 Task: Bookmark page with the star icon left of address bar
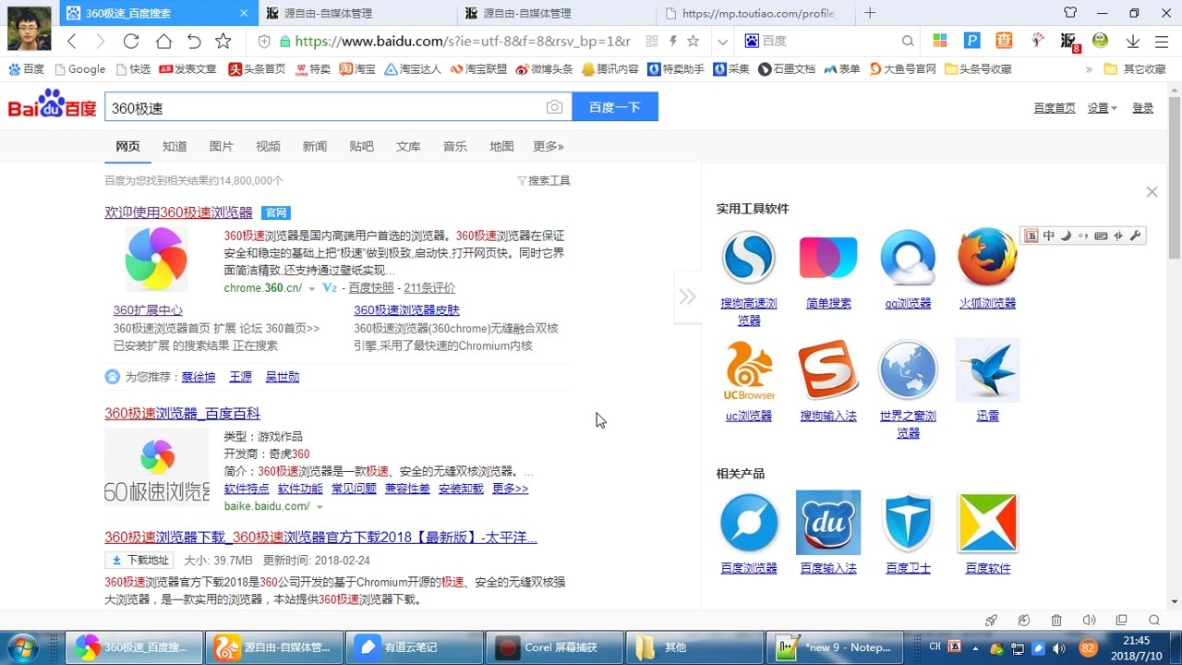tap(223, 41)
